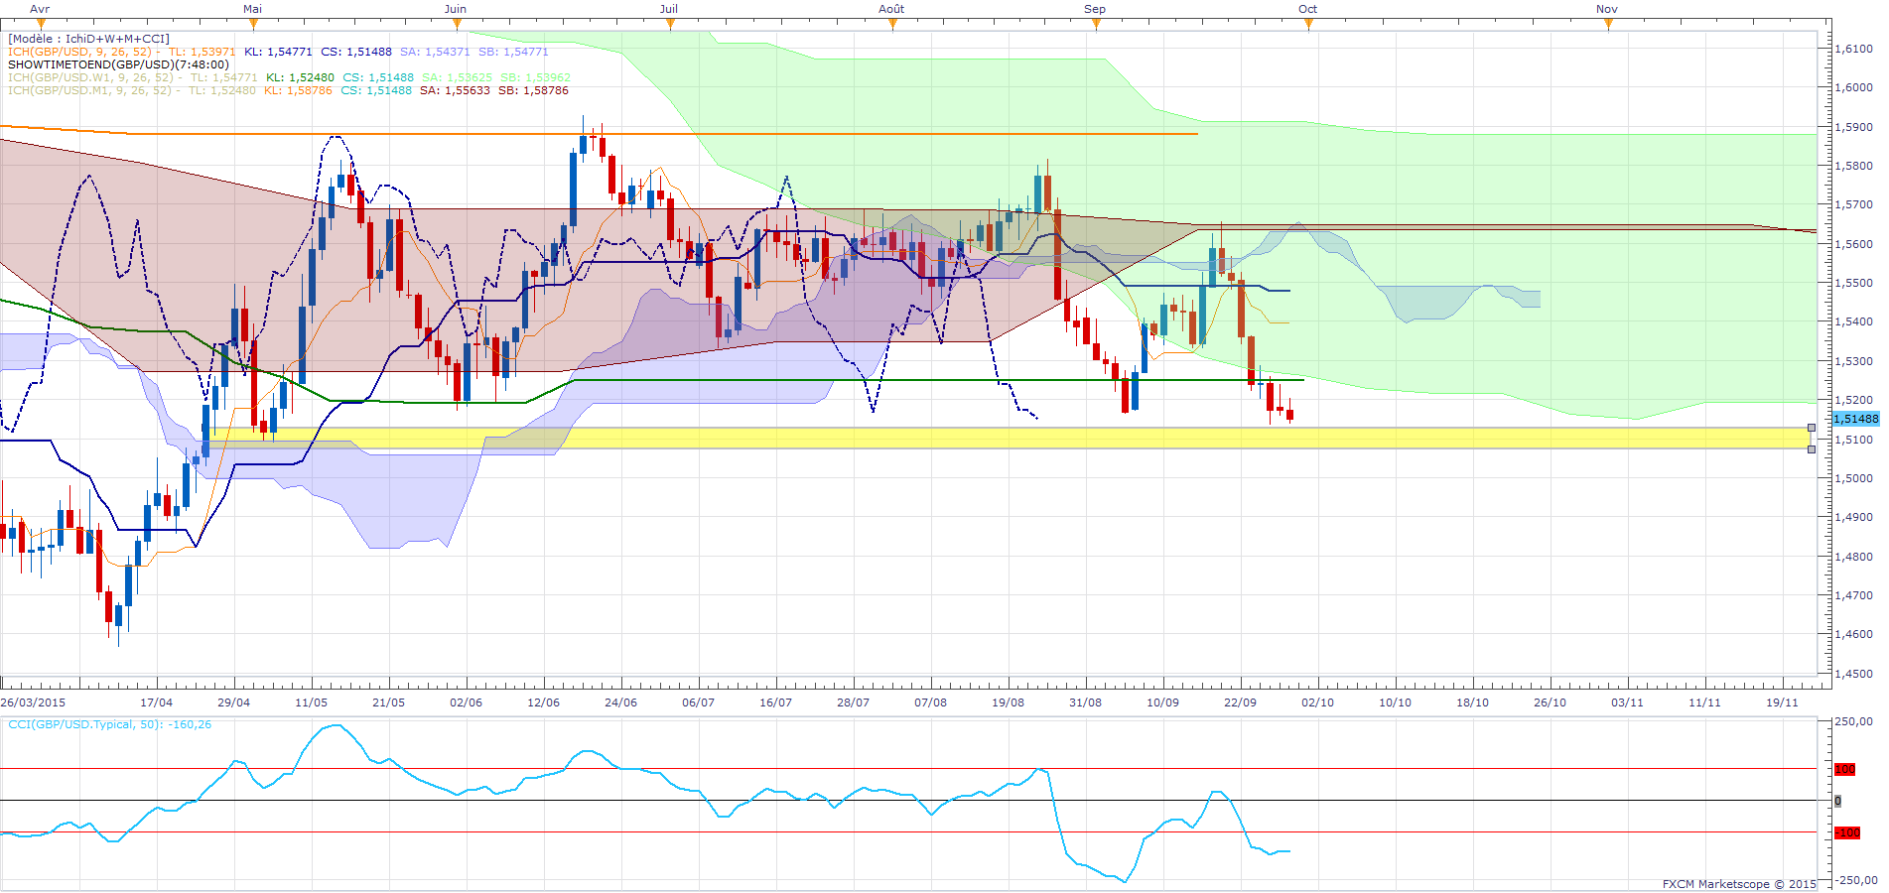Grab the yellow rectangle's upper resize handle
Viewport: 1889px width, 893px height.
tap(1811, 428)
